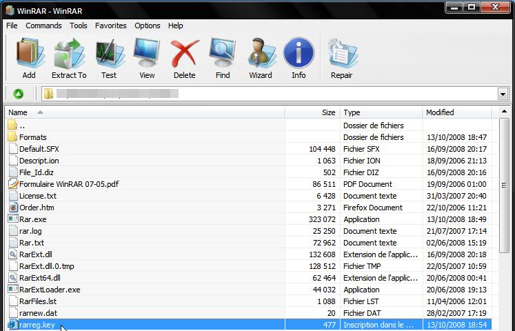Open the Favorites menu
This screenshot has height=331, width=515.
tap(111, 26)
